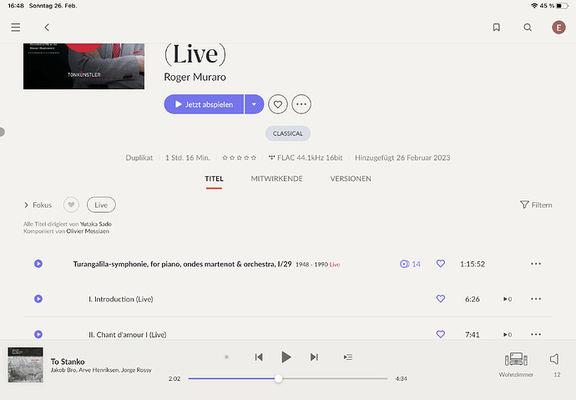Toggle the Live filter chip
The image size is (576, 400).
click(x=101, y=205)
